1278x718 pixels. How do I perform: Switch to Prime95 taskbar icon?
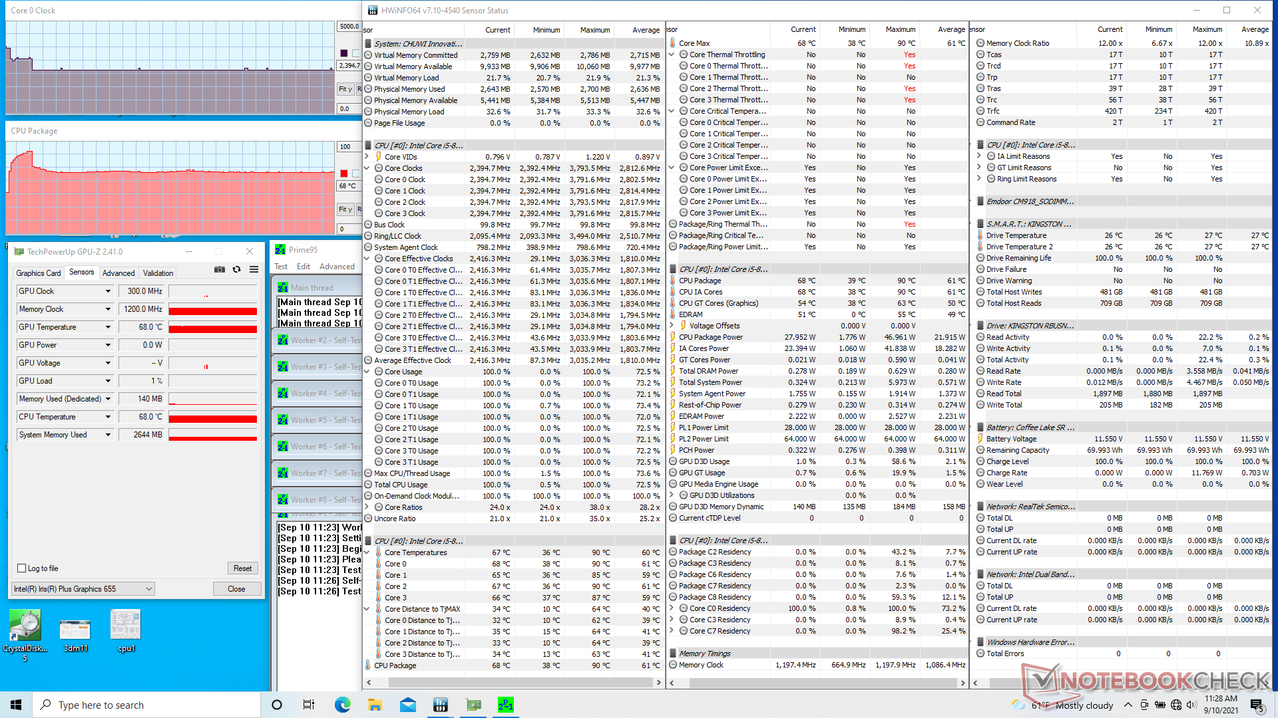pos(506,705)
